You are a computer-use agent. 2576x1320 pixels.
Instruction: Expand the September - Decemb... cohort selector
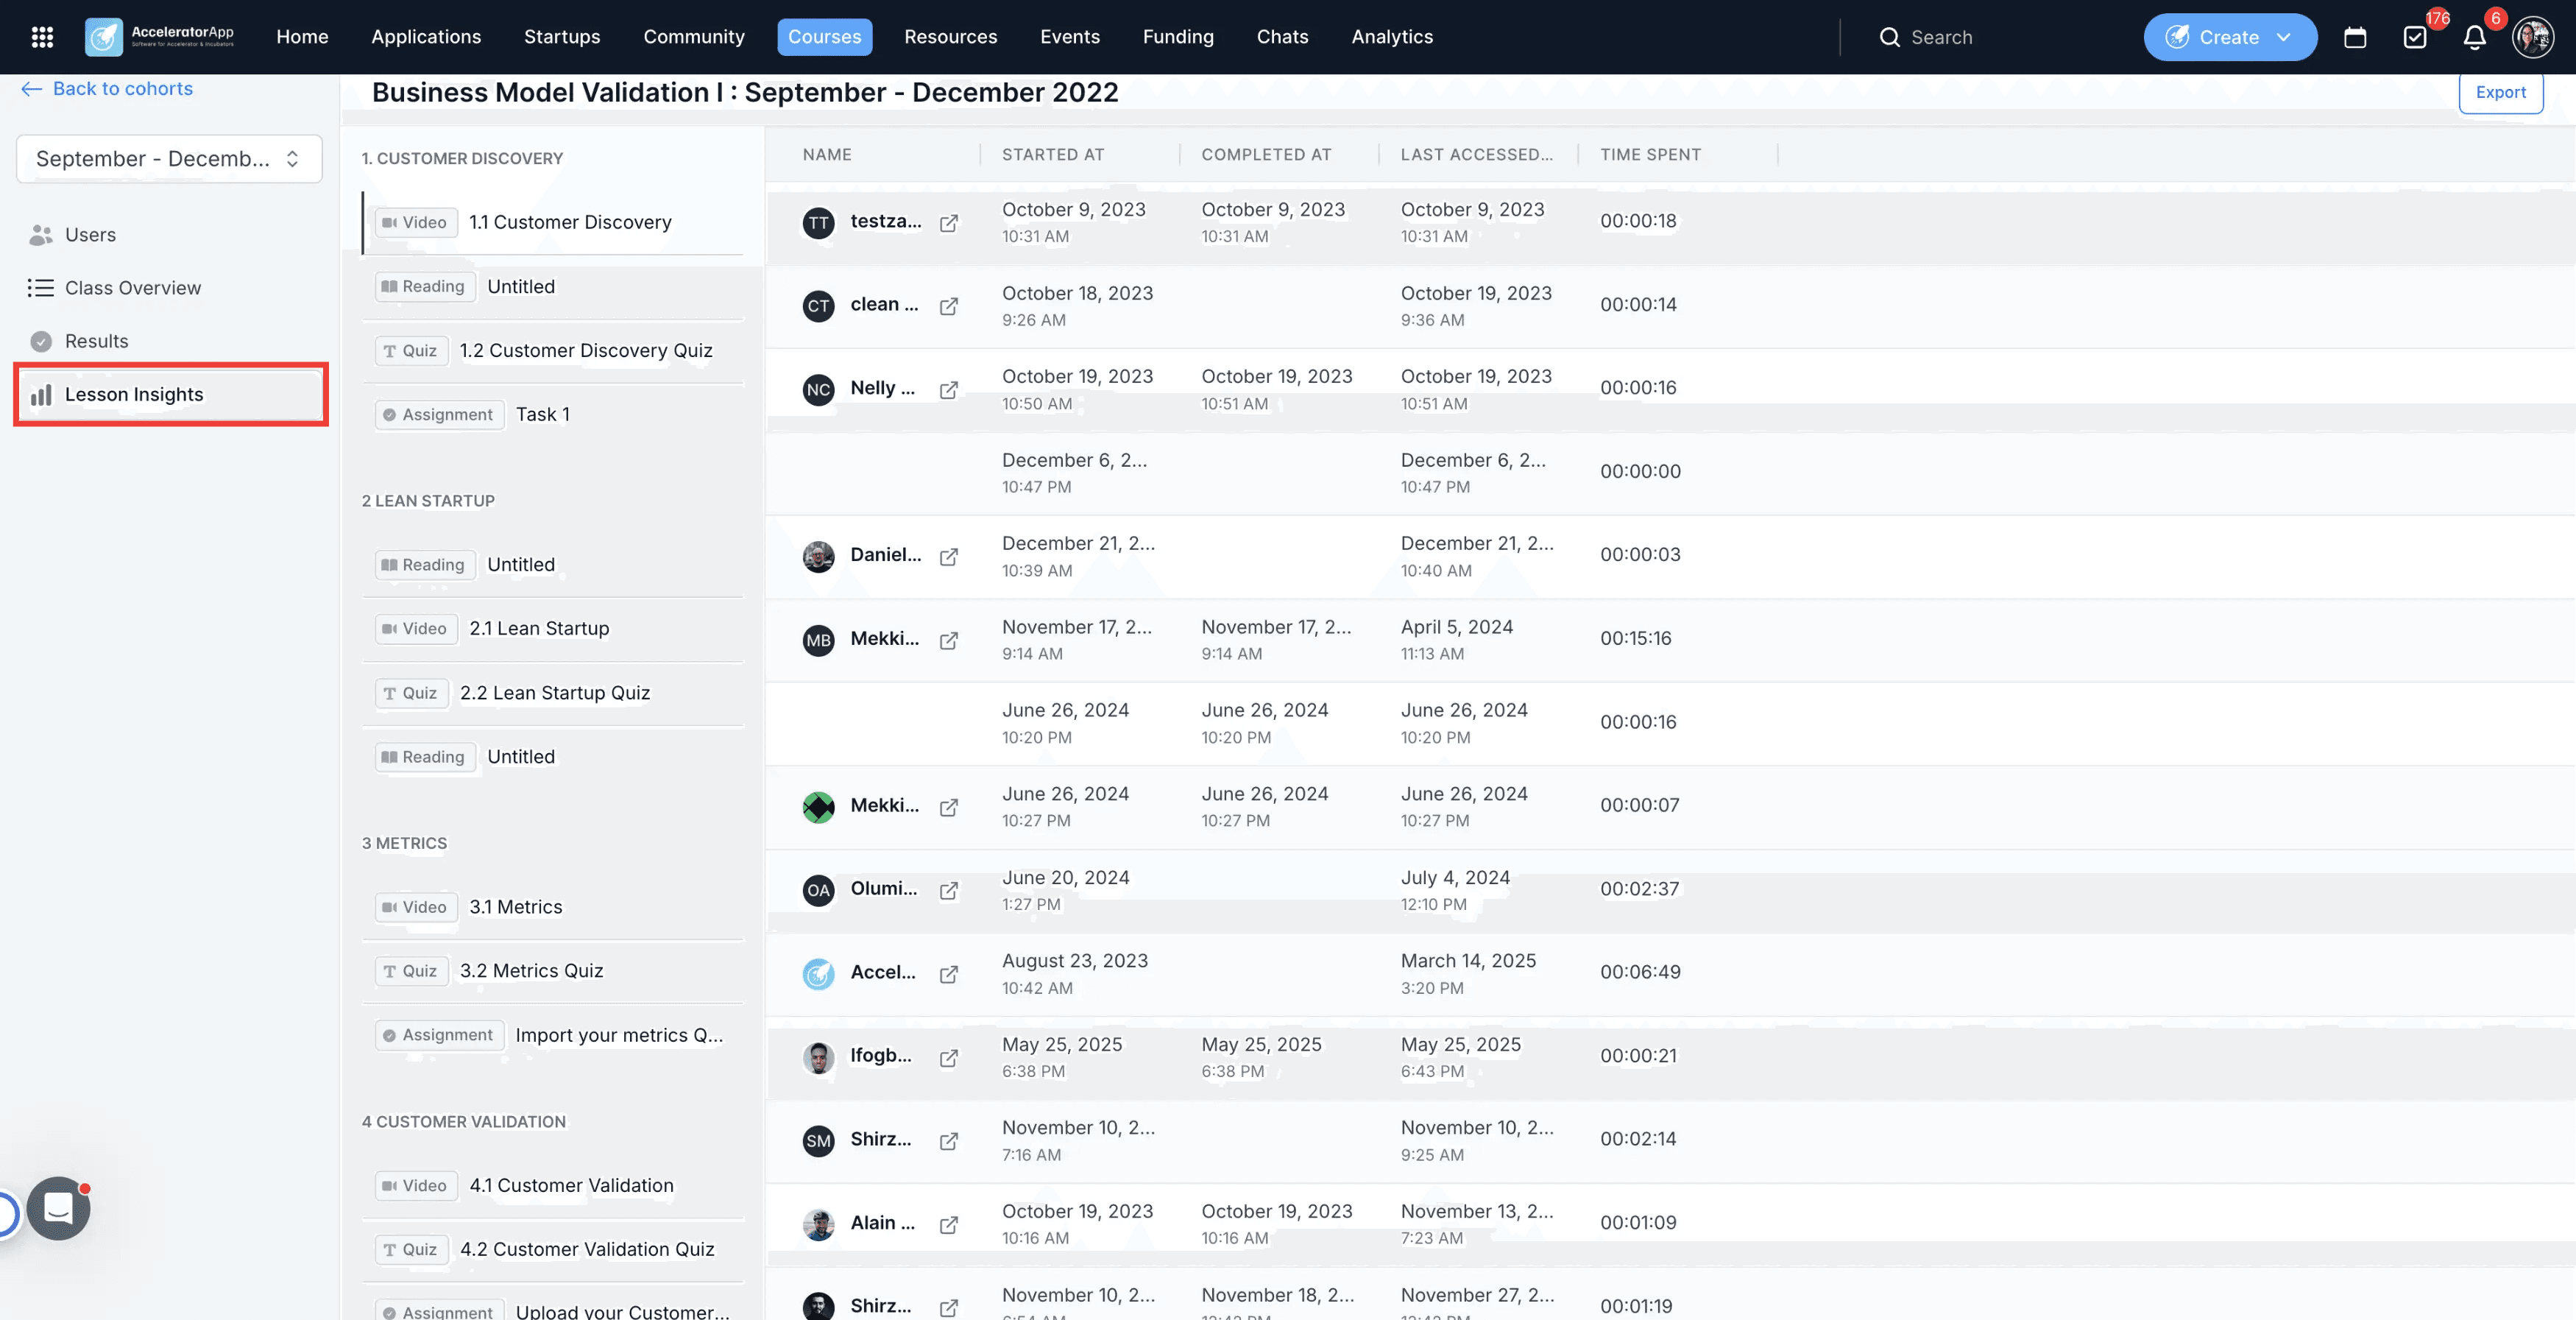(x=169, y=159)
